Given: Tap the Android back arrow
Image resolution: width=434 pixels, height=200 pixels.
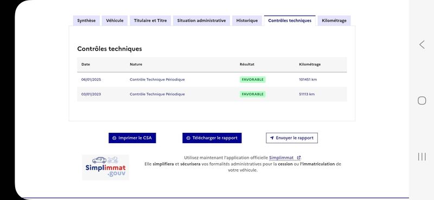Looking at the screenshot, I should click(422, 44).
